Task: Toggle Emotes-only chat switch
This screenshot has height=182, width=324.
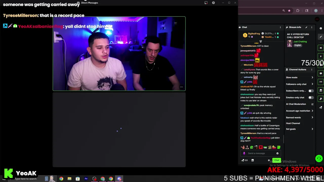Action: 311,97
